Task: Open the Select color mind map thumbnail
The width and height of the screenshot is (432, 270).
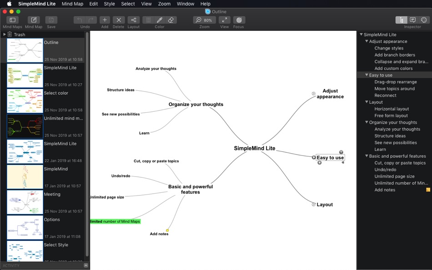Action: pos(25,101)
